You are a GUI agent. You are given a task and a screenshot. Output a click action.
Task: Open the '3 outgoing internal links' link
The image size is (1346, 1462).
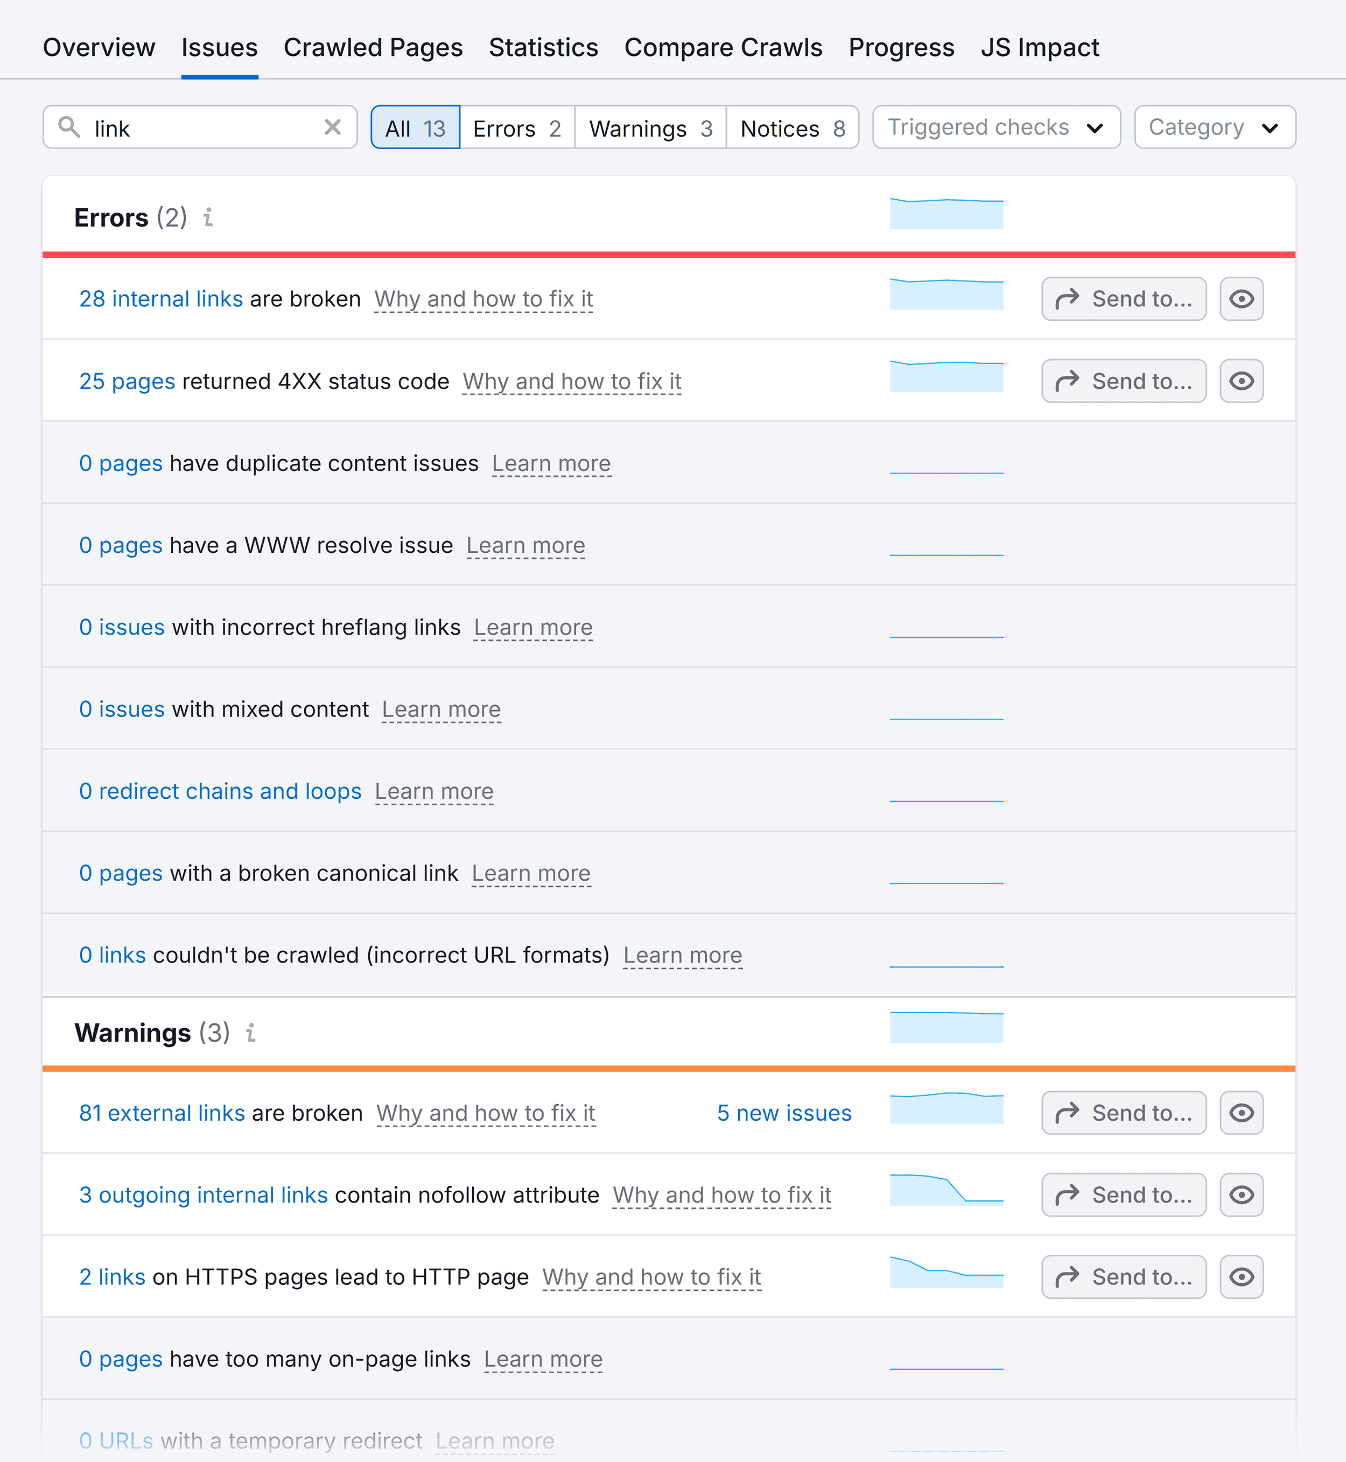pyautogui.click(x=203, y=1196)
